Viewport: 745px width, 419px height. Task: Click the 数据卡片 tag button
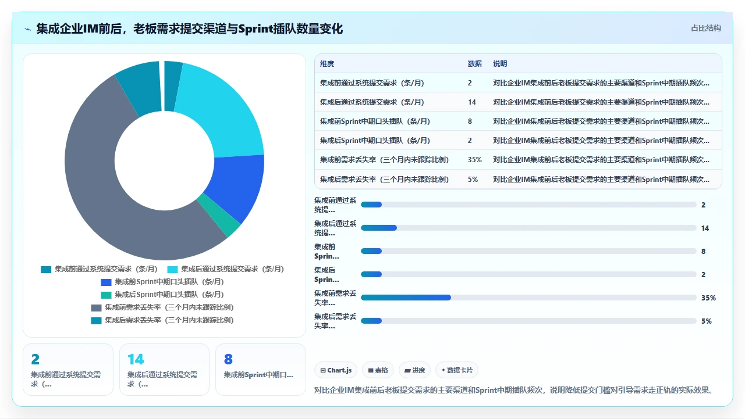coord(457,370)
